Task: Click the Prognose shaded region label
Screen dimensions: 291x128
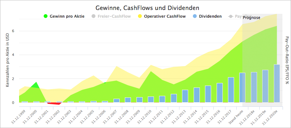Action: coord(252,18)
